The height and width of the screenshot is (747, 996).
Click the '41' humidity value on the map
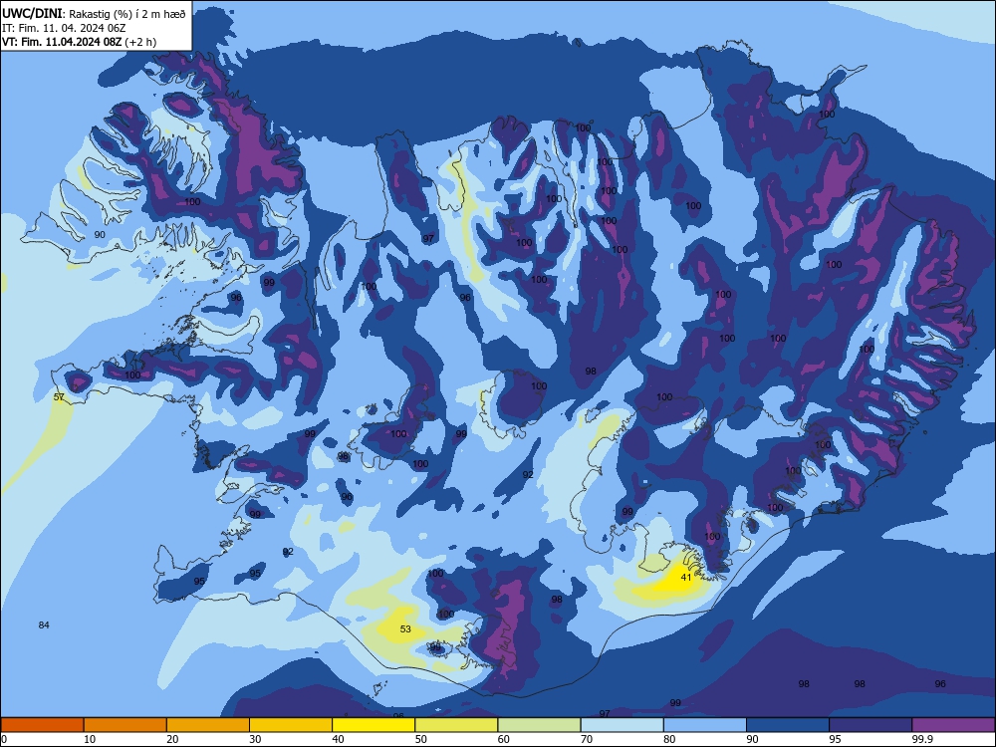pyautogui.click(x=686, y=578)
